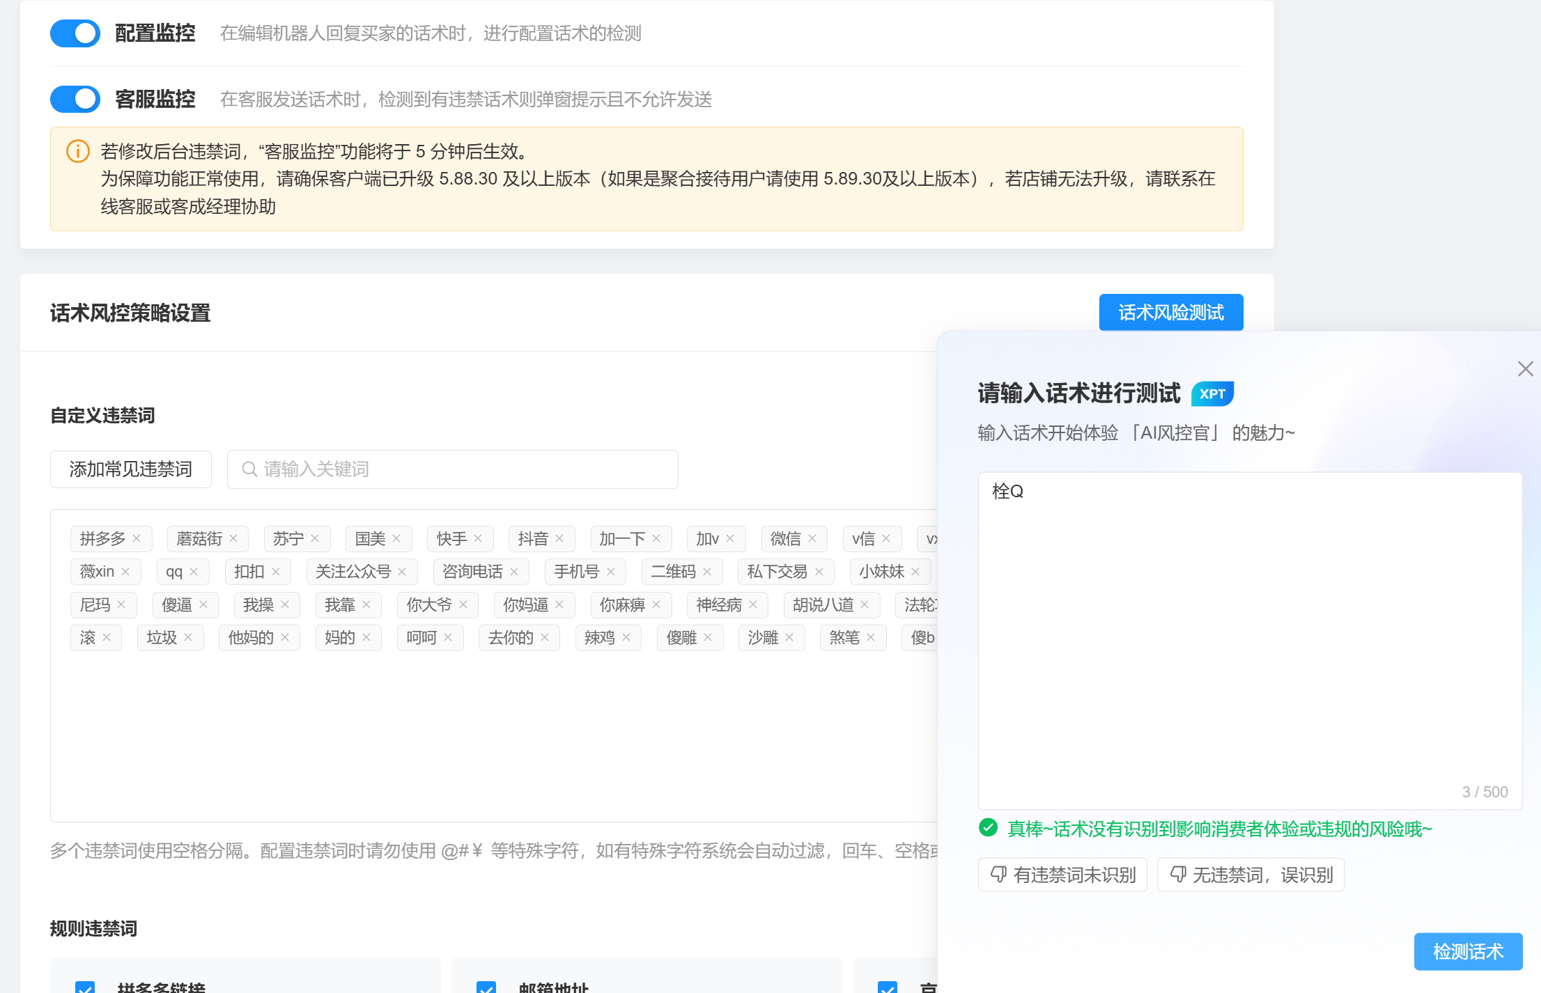This screenshot has height=993, width=1541.
Task: Remove the 加一下 tag
Action: coord(656,538)
